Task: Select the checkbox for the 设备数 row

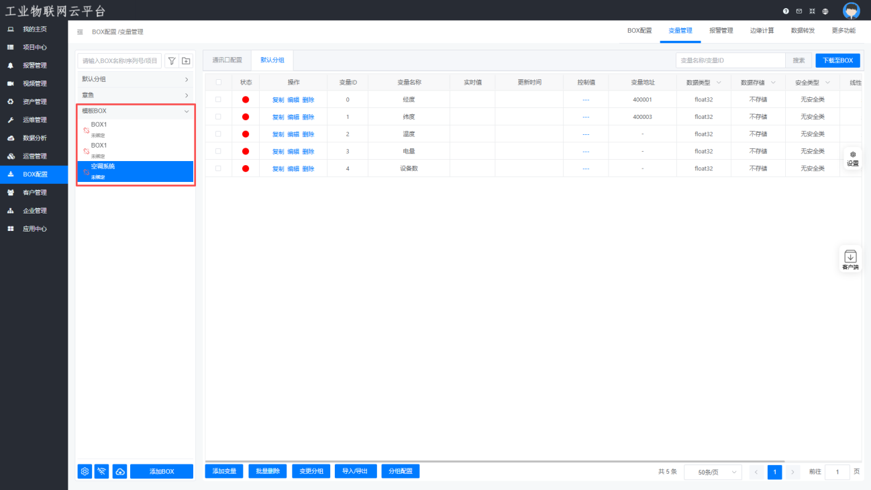Action: 218,168
